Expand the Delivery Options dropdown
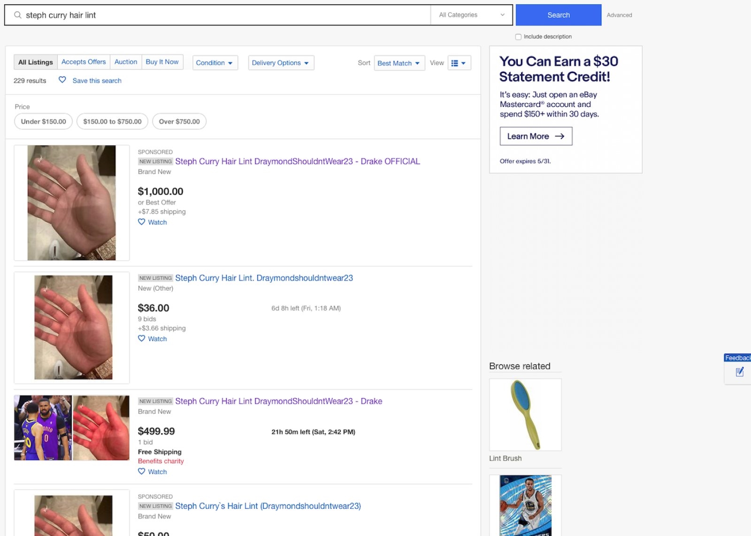Screen dimensions: 751x536 click(x=281, y=63)
